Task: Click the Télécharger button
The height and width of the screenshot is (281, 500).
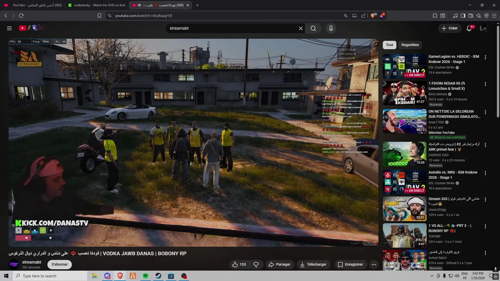Action: tap(313, 264)
